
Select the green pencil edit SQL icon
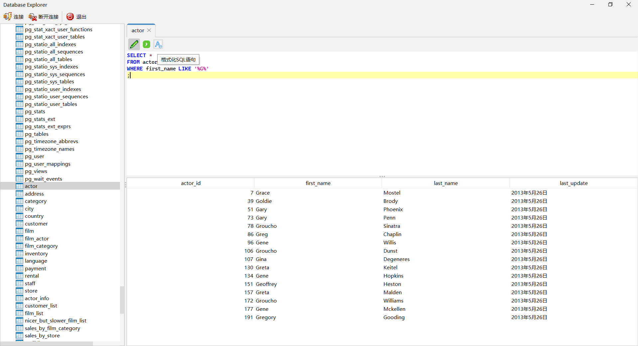134,44
